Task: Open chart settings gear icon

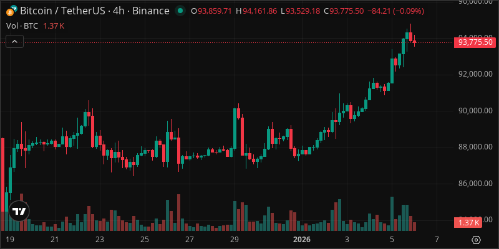Action: 477,240
